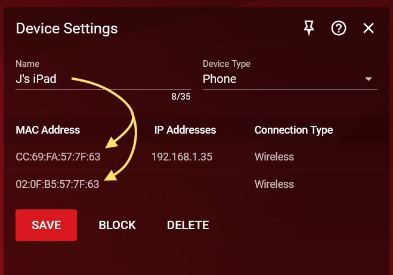The height and width of the screenshot is (275, 393).
Task: Select the MAC address 02:0F:B5:57:7F:63
Action: click(57, 184)
